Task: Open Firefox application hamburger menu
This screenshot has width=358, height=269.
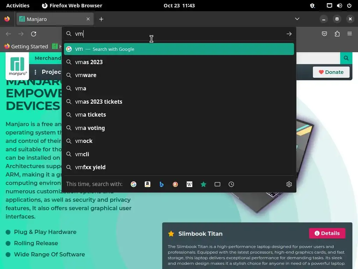Action: (x=350, y=34)
